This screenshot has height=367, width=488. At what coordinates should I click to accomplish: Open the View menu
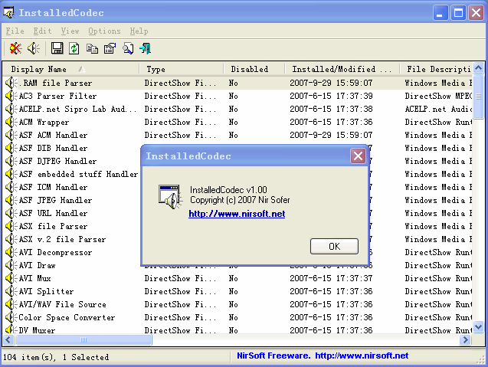click(70, 31)
